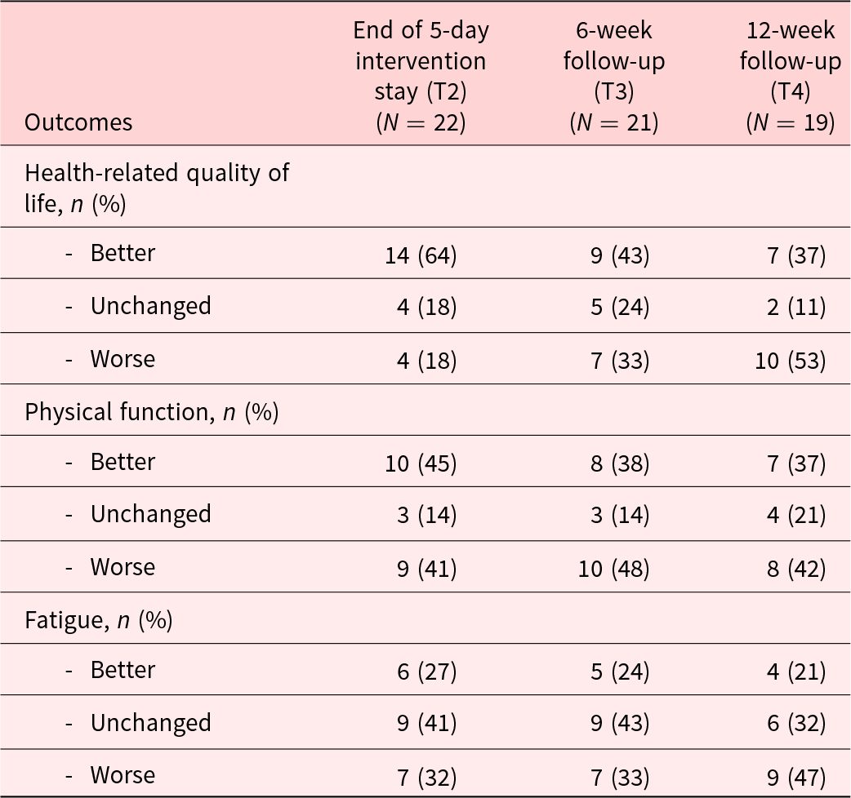Image resolution: width=851 pixels, height=798 pixels.
Task: Select Unchanged label under Physical function
Action: (x=150, y=515)
